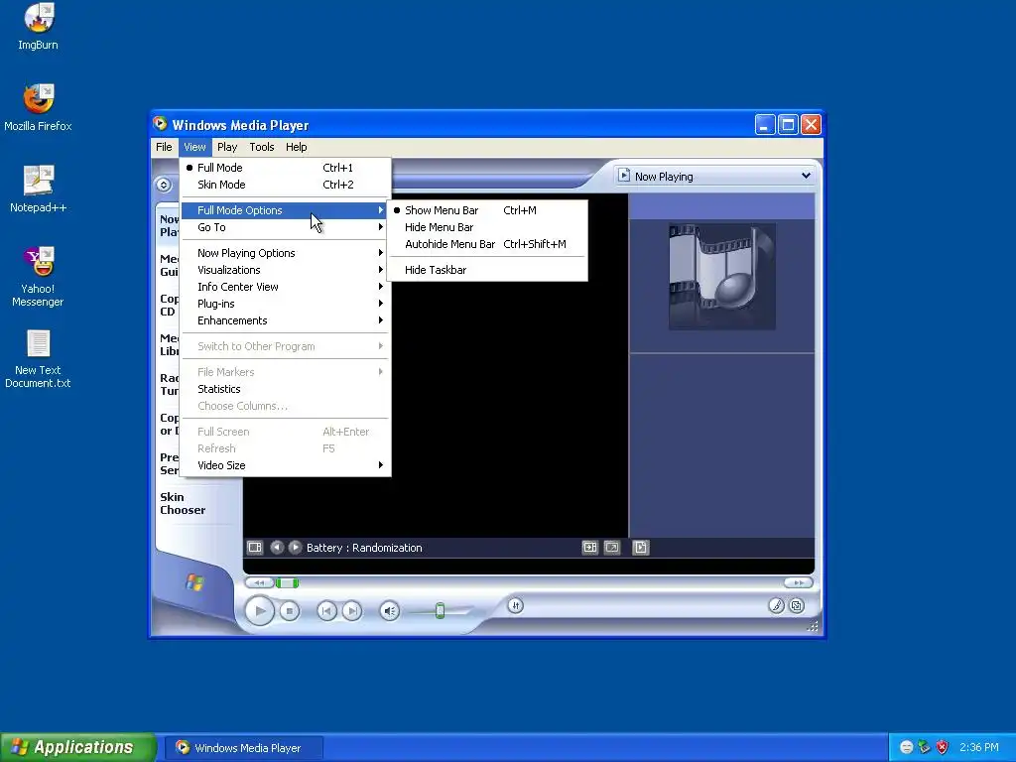Expand Full Mode Options submenu
1016x762 pixels.
[x=285, y=210]
